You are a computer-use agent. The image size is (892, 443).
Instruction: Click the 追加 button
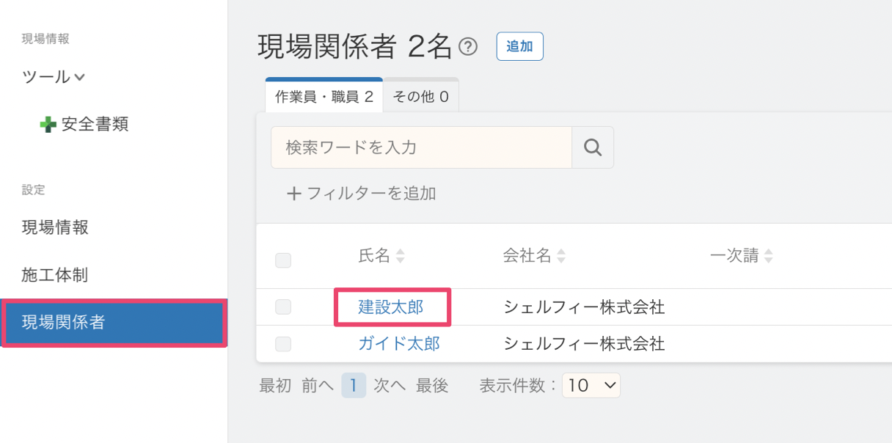(x=520, y=46)
